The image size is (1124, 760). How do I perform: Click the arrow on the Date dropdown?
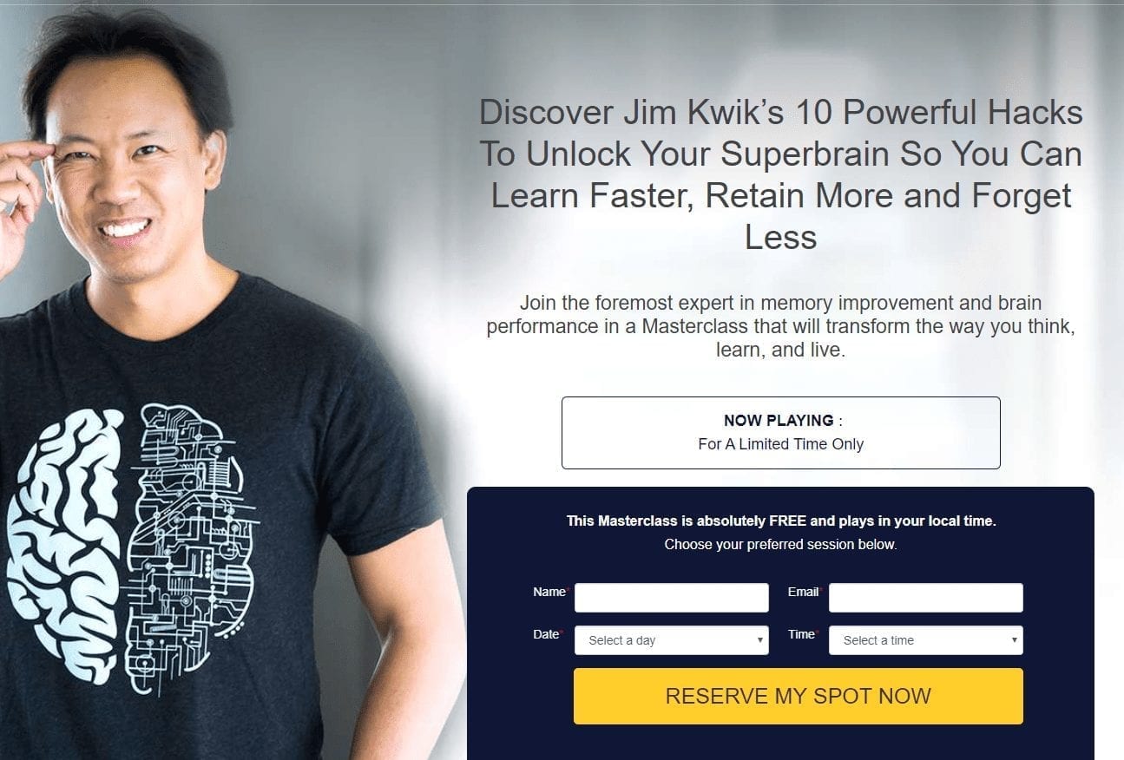[x=759, y=640]
